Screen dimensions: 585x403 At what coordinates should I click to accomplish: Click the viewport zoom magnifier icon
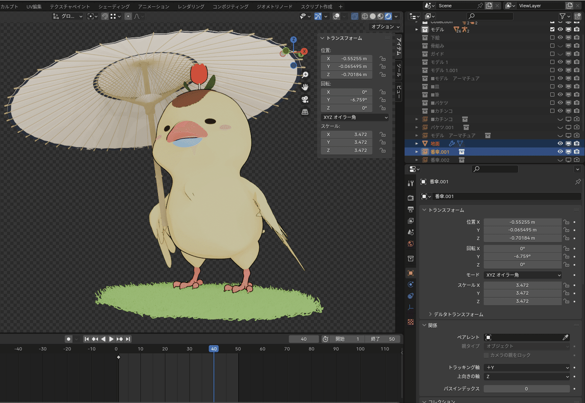(x=305, y=74)
